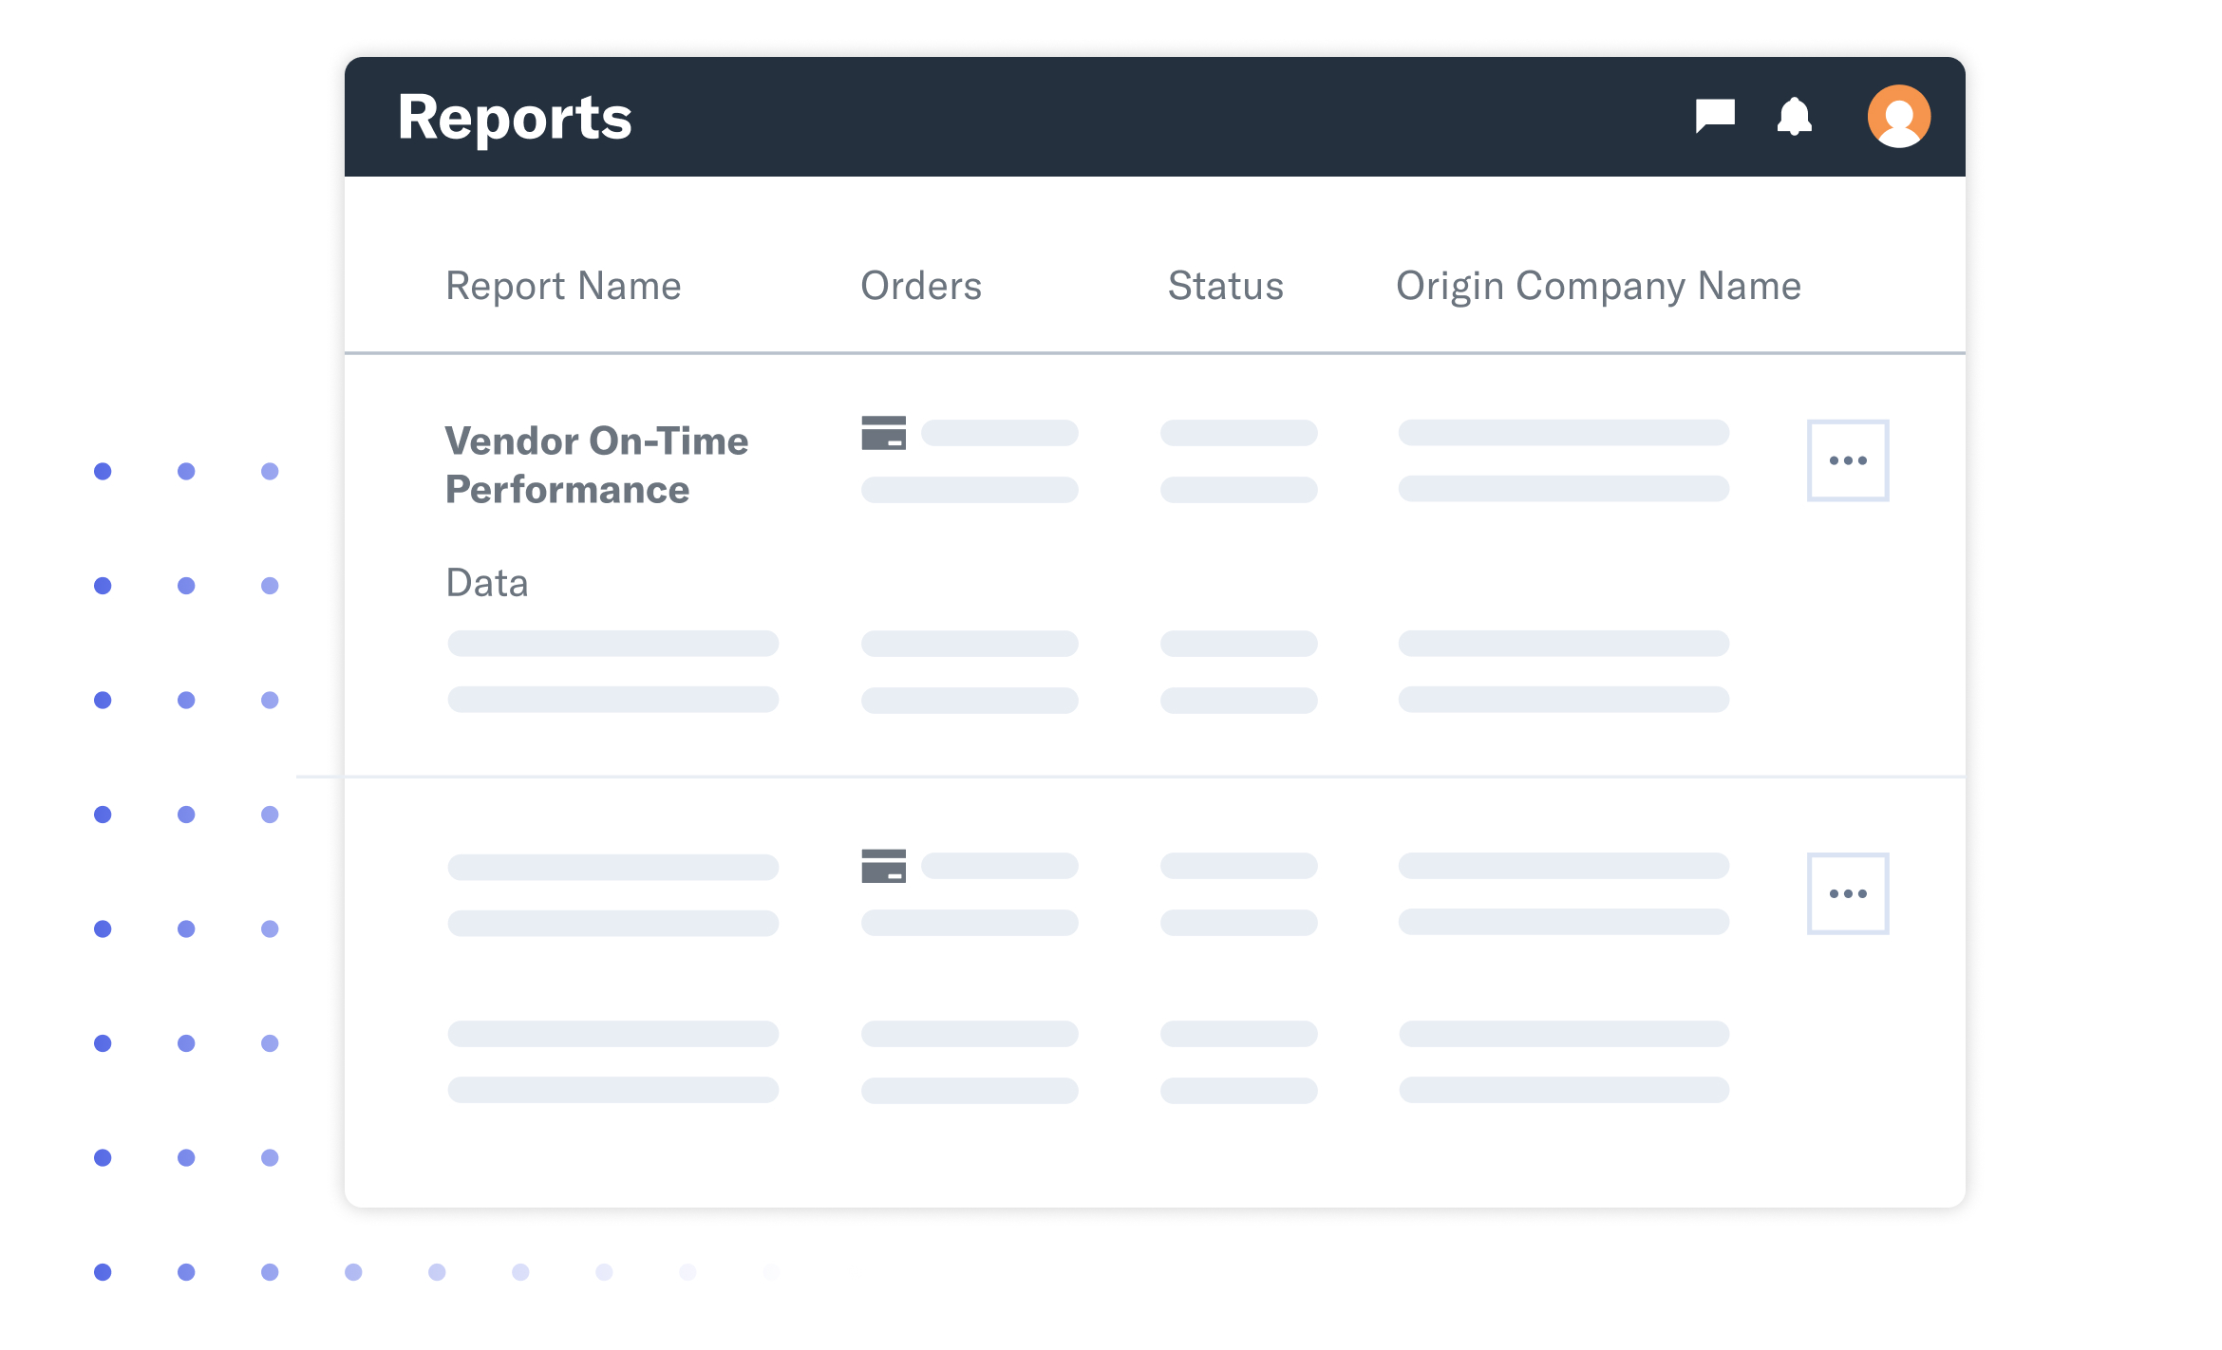Open the ellipsis menu on the second report
The image size is (2222, 1350).
tap(1847, 892)
